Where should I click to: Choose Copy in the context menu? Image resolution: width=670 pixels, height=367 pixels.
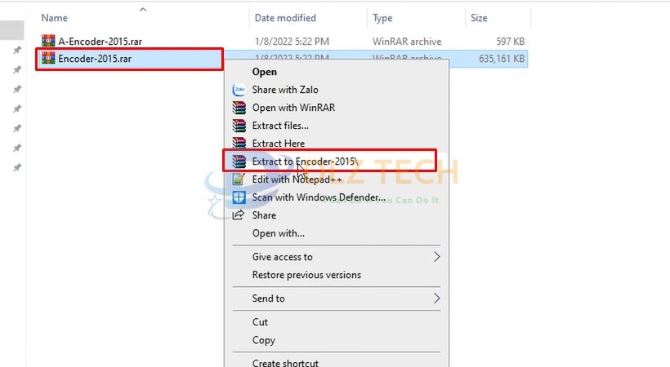tap(264, 340)
